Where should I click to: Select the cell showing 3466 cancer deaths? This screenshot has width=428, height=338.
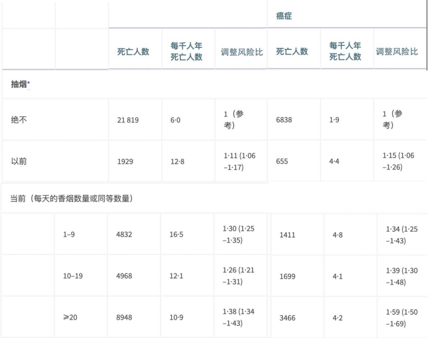[x=287, y=318]
